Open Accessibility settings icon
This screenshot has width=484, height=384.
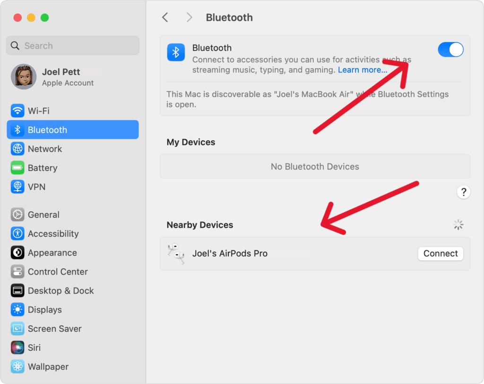tap(17, 234)
